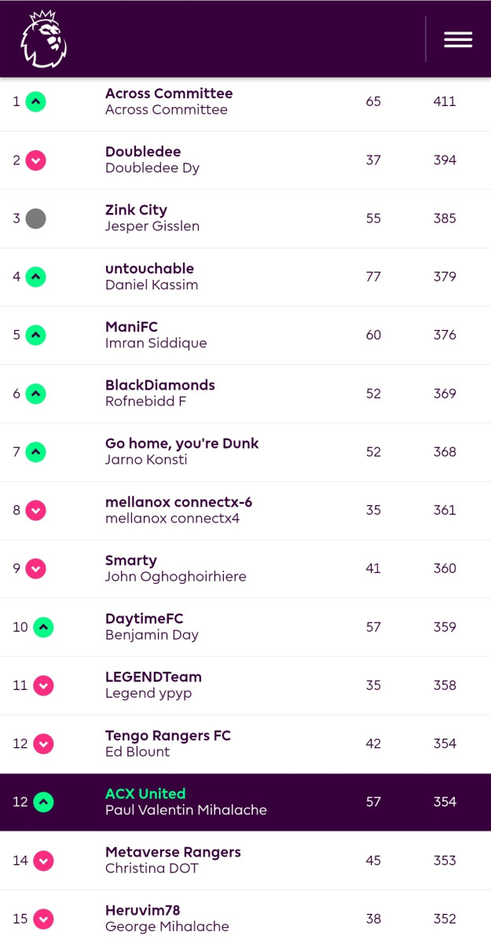
Task: Click the Premier League lion logo
Action: coord(43,39)
